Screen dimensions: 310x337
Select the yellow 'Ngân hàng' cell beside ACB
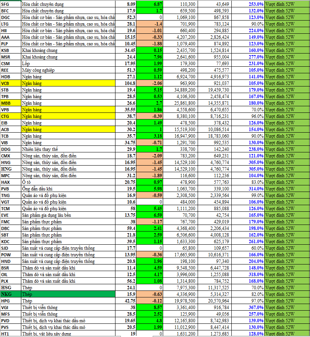68,130
